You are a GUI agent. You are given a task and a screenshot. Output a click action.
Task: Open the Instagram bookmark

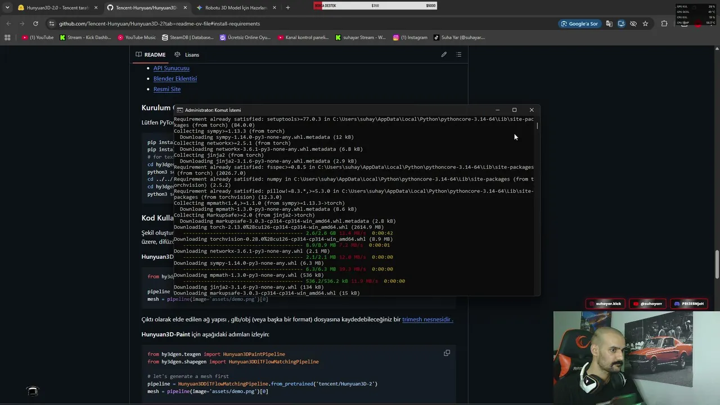(410, 38)
